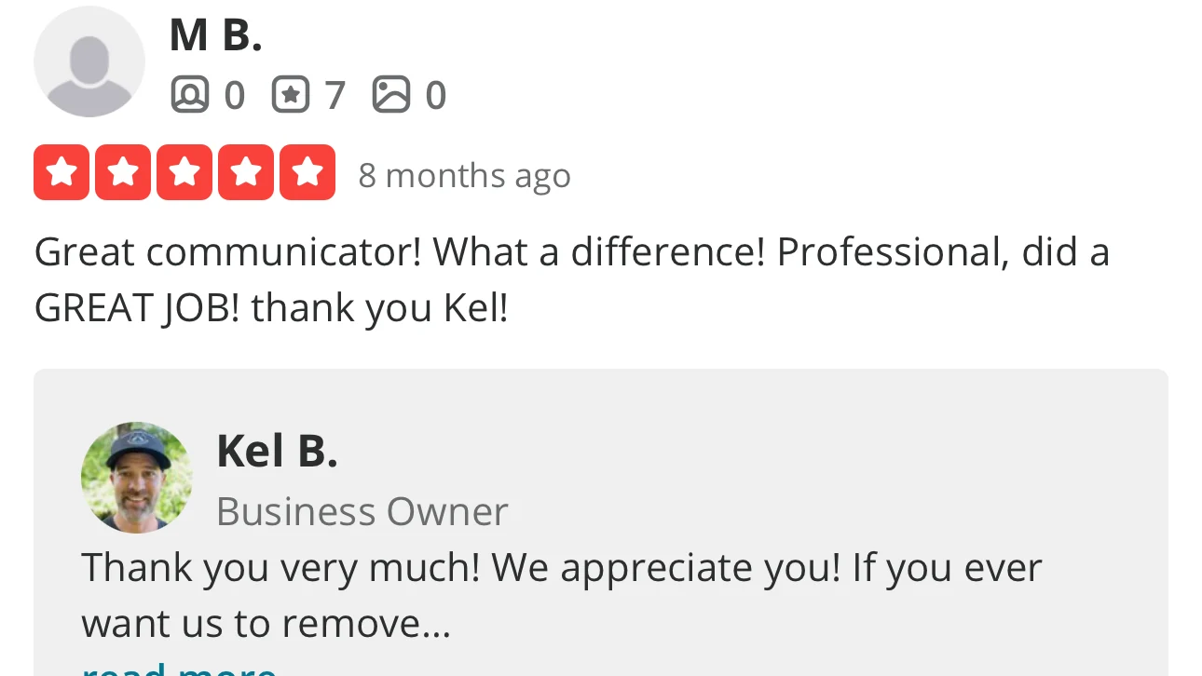Click the "8 months ago" timestamp
This screenshot has width=1202, height=676.
[x=464, y=175]
